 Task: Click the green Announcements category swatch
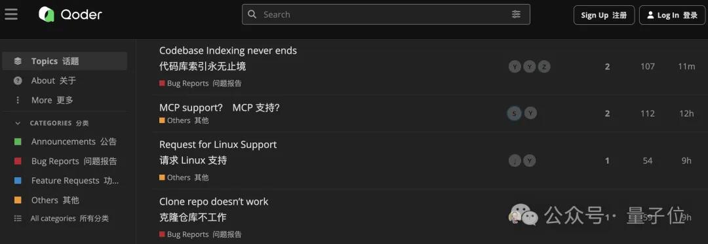pyautogui.click(x=18, y=141)
